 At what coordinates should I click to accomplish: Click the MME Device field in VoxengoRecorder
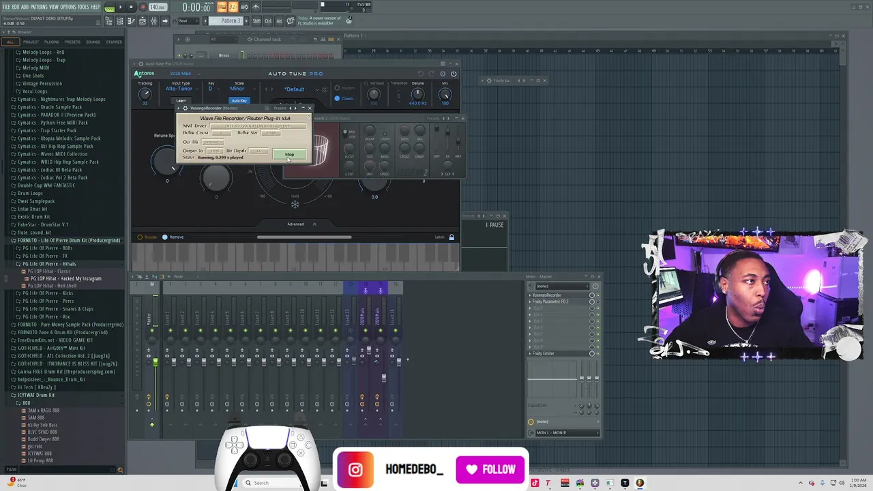click(257, 126)
